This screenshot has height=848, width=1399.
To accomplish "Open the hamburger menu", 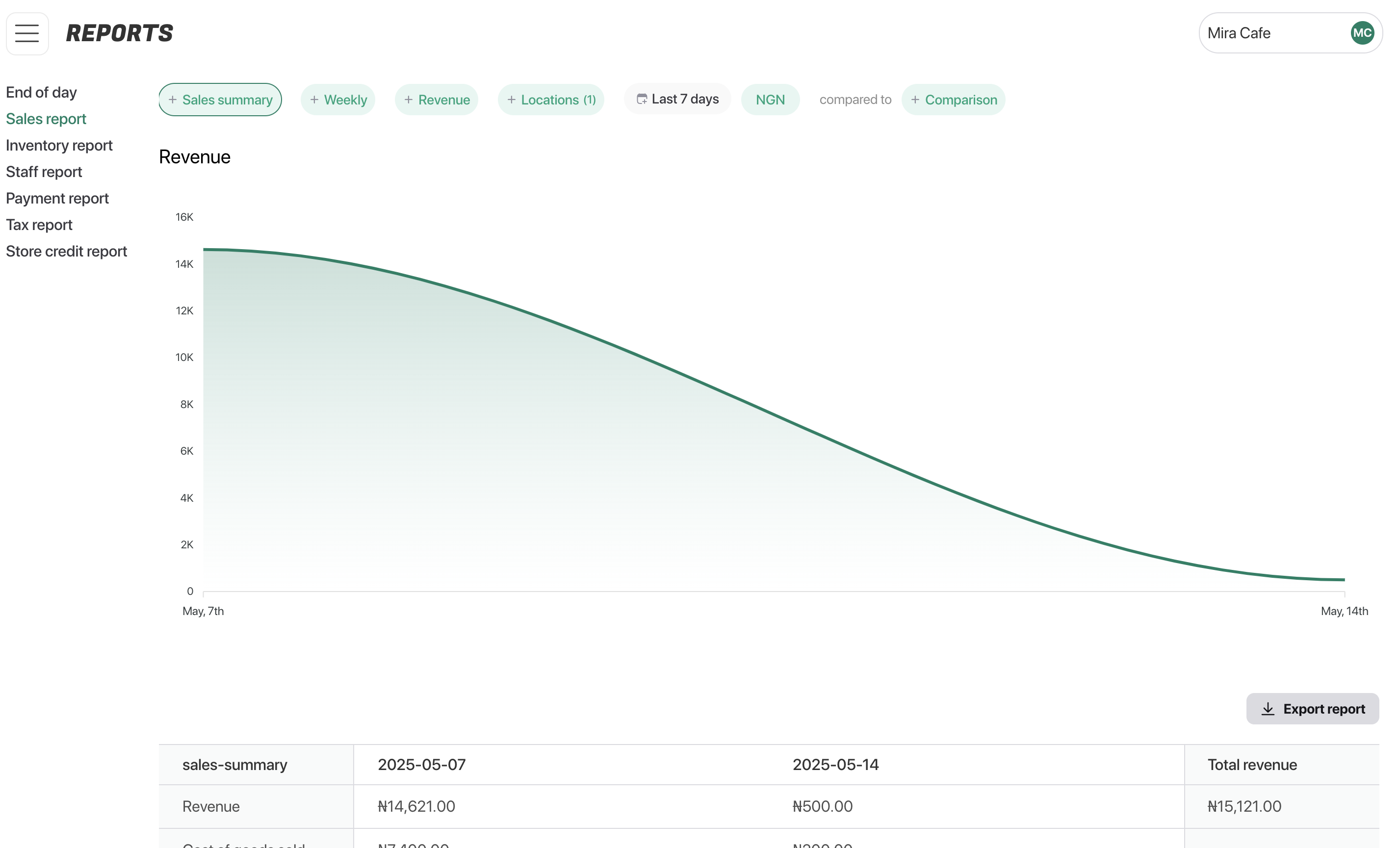I will click(x=26, y=33).
